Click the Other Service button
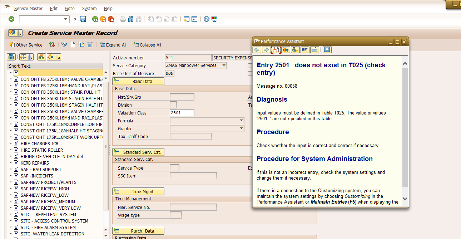Viewport: 461px width, 239px height. [x=26, y=45]
